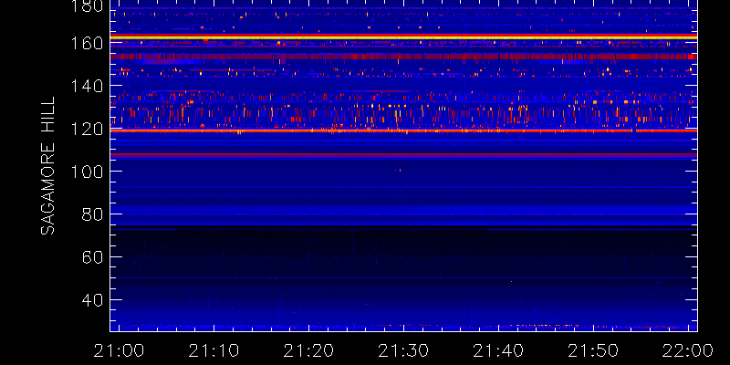Click the 40 frequency axis label
The image size is (730, 365).
pos(93,300)
